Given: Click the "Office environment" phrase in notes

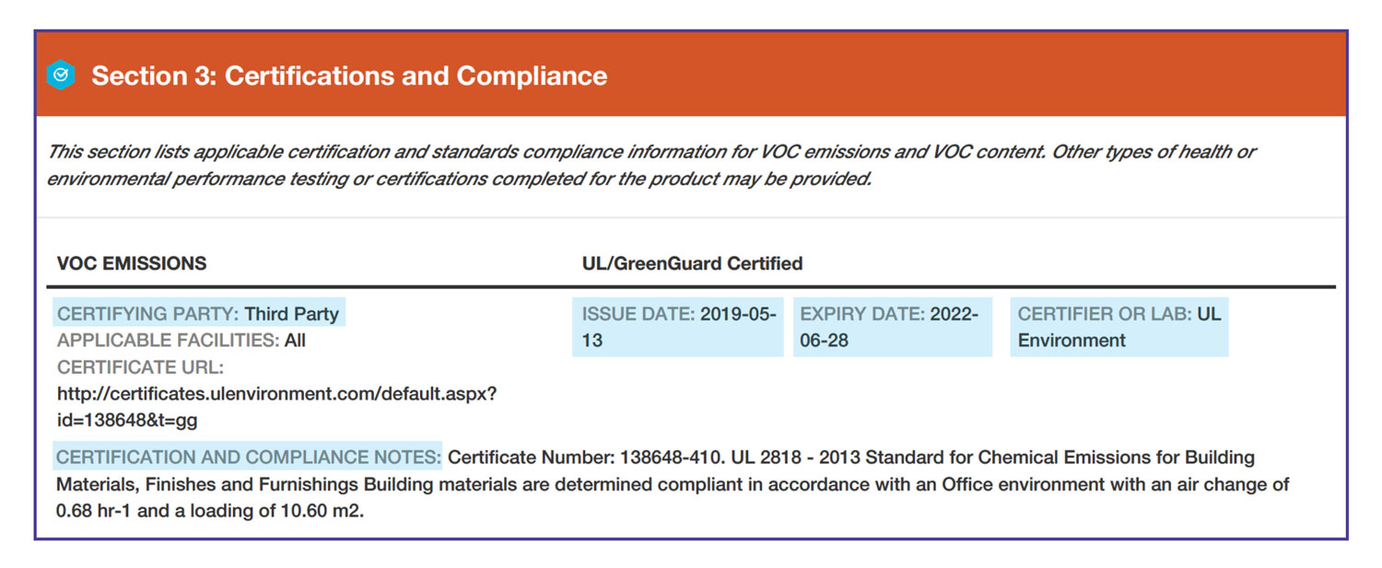Looking at the screenshot, I should point(1014,484).
